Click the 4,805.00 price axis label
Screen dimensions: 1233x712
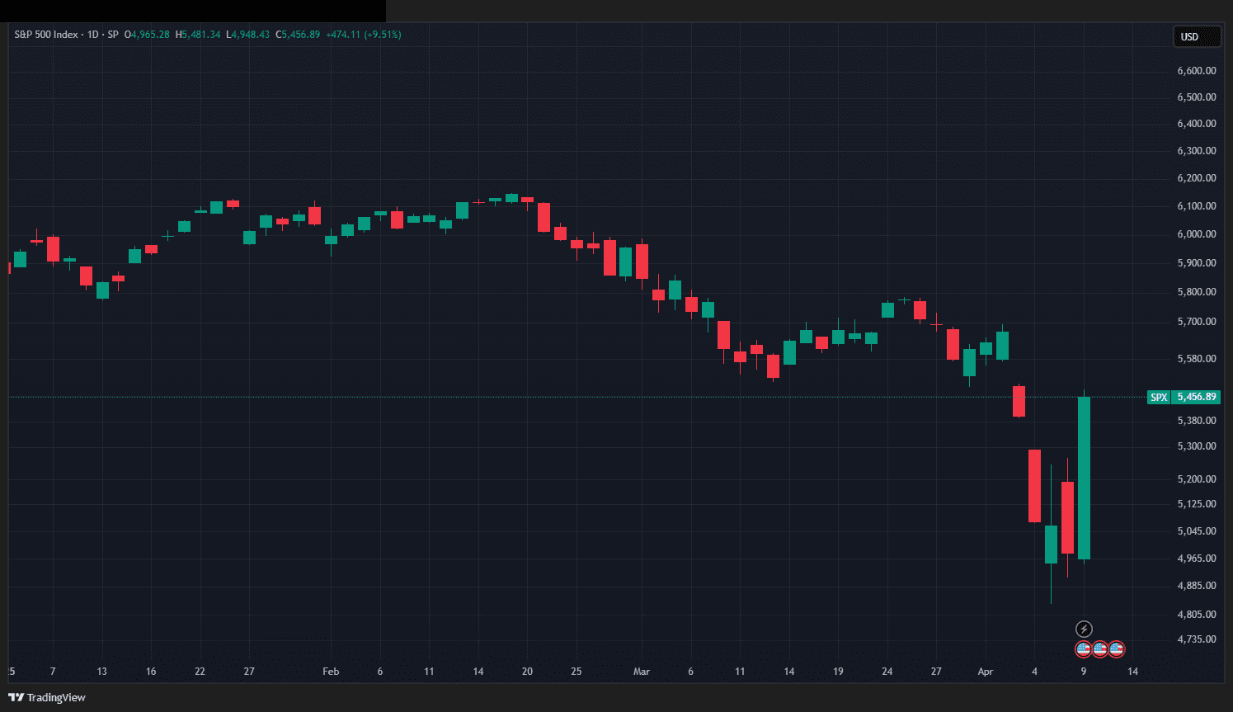(x=1197, y=615)
